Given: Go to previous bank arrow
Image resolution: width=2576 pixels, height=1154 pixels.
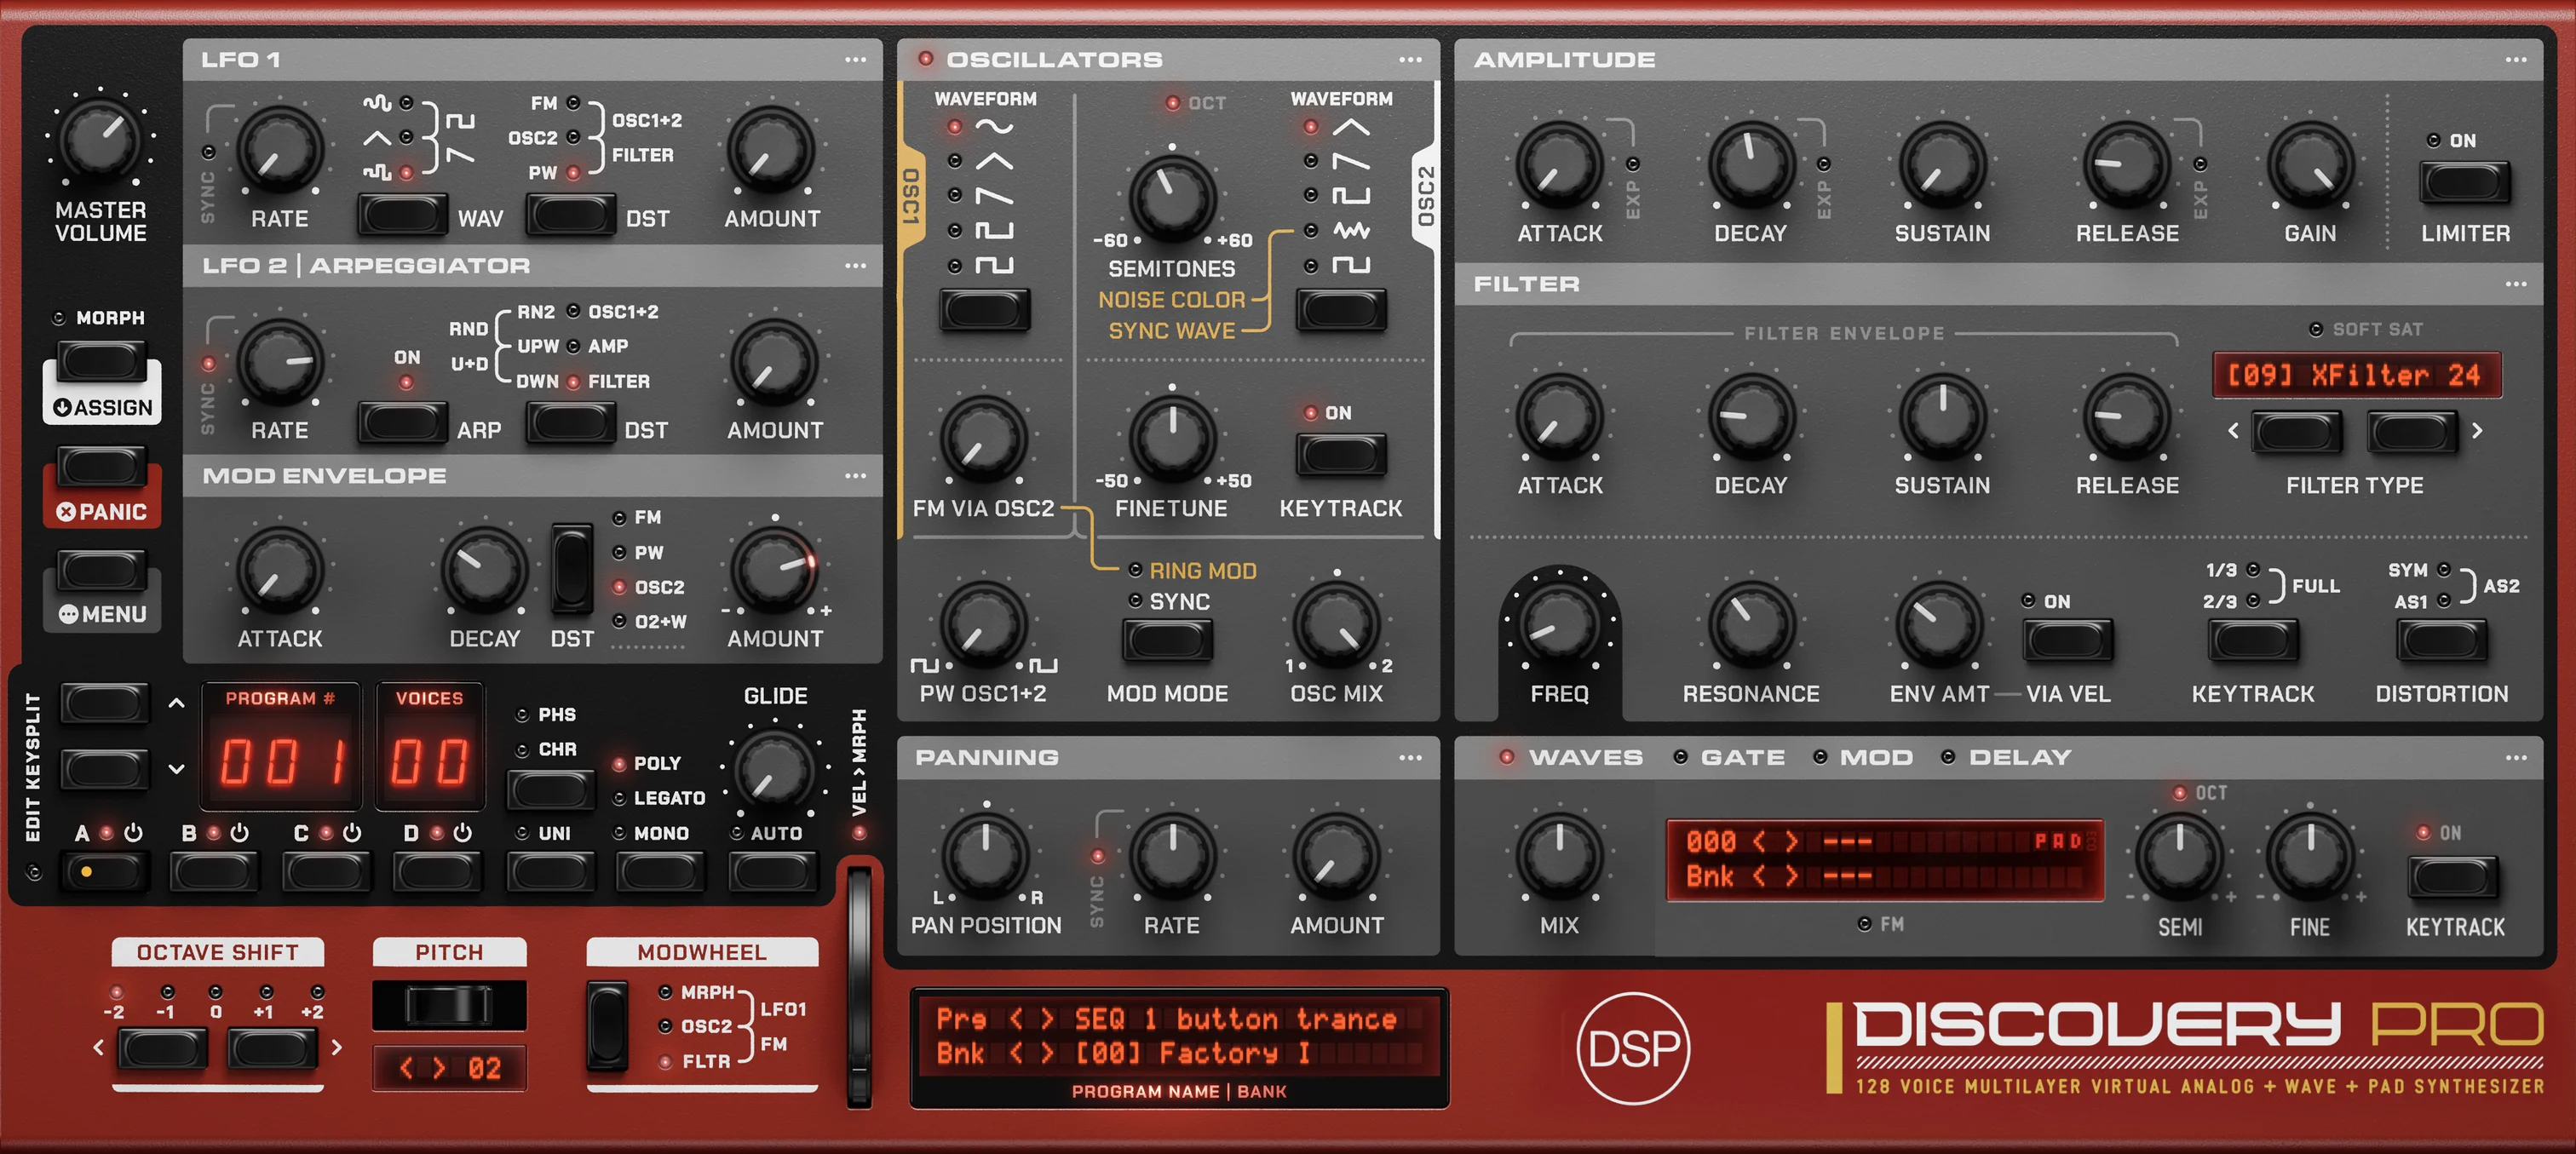Looking at the screenshot, I should tap(1016, 1053).
